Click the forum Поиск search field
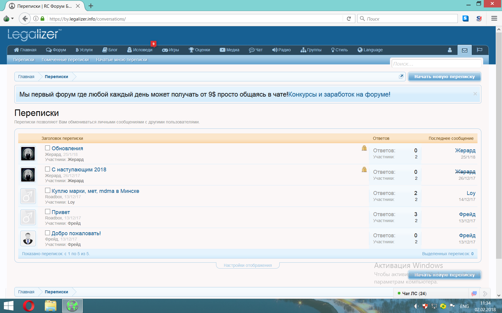 click(x=436, y=64)
